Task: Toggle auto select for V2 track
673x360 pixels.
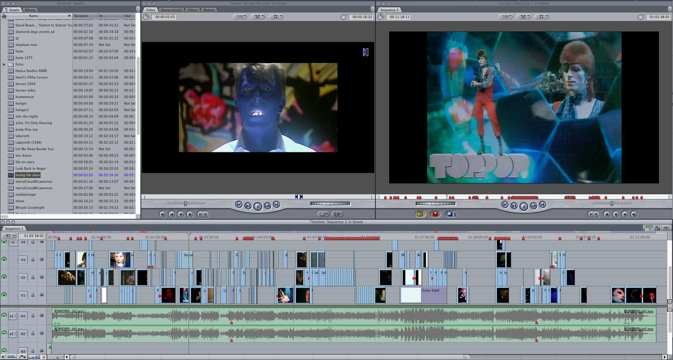Action: click(x=42, y=278)
